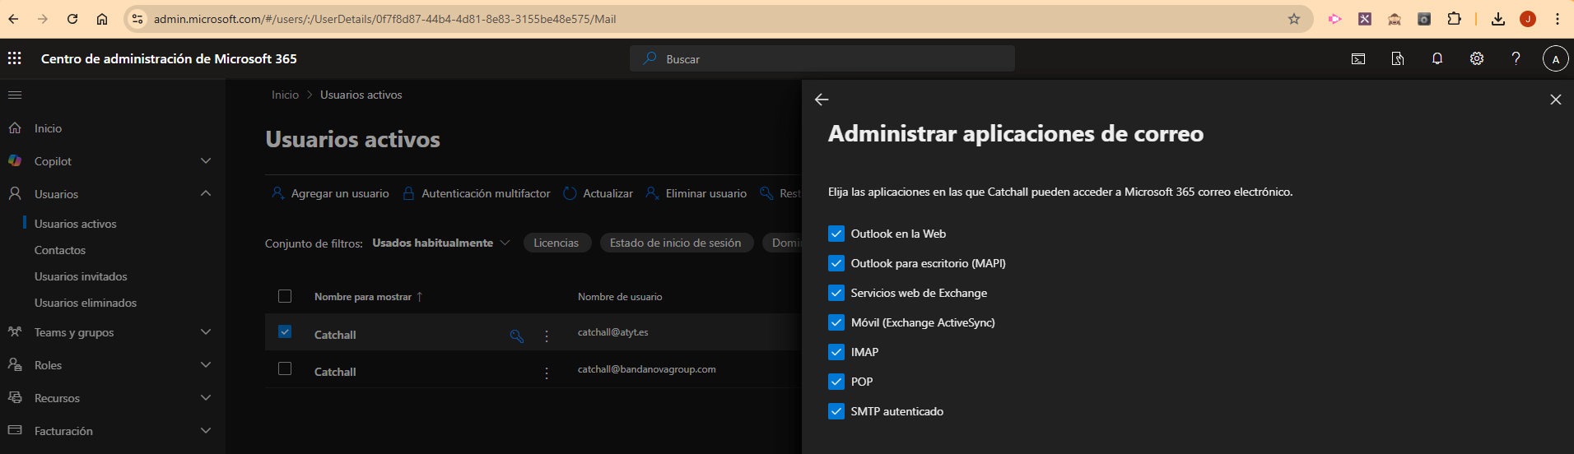
Task: Open the settings gear icon
Action: coord(1477,58)
